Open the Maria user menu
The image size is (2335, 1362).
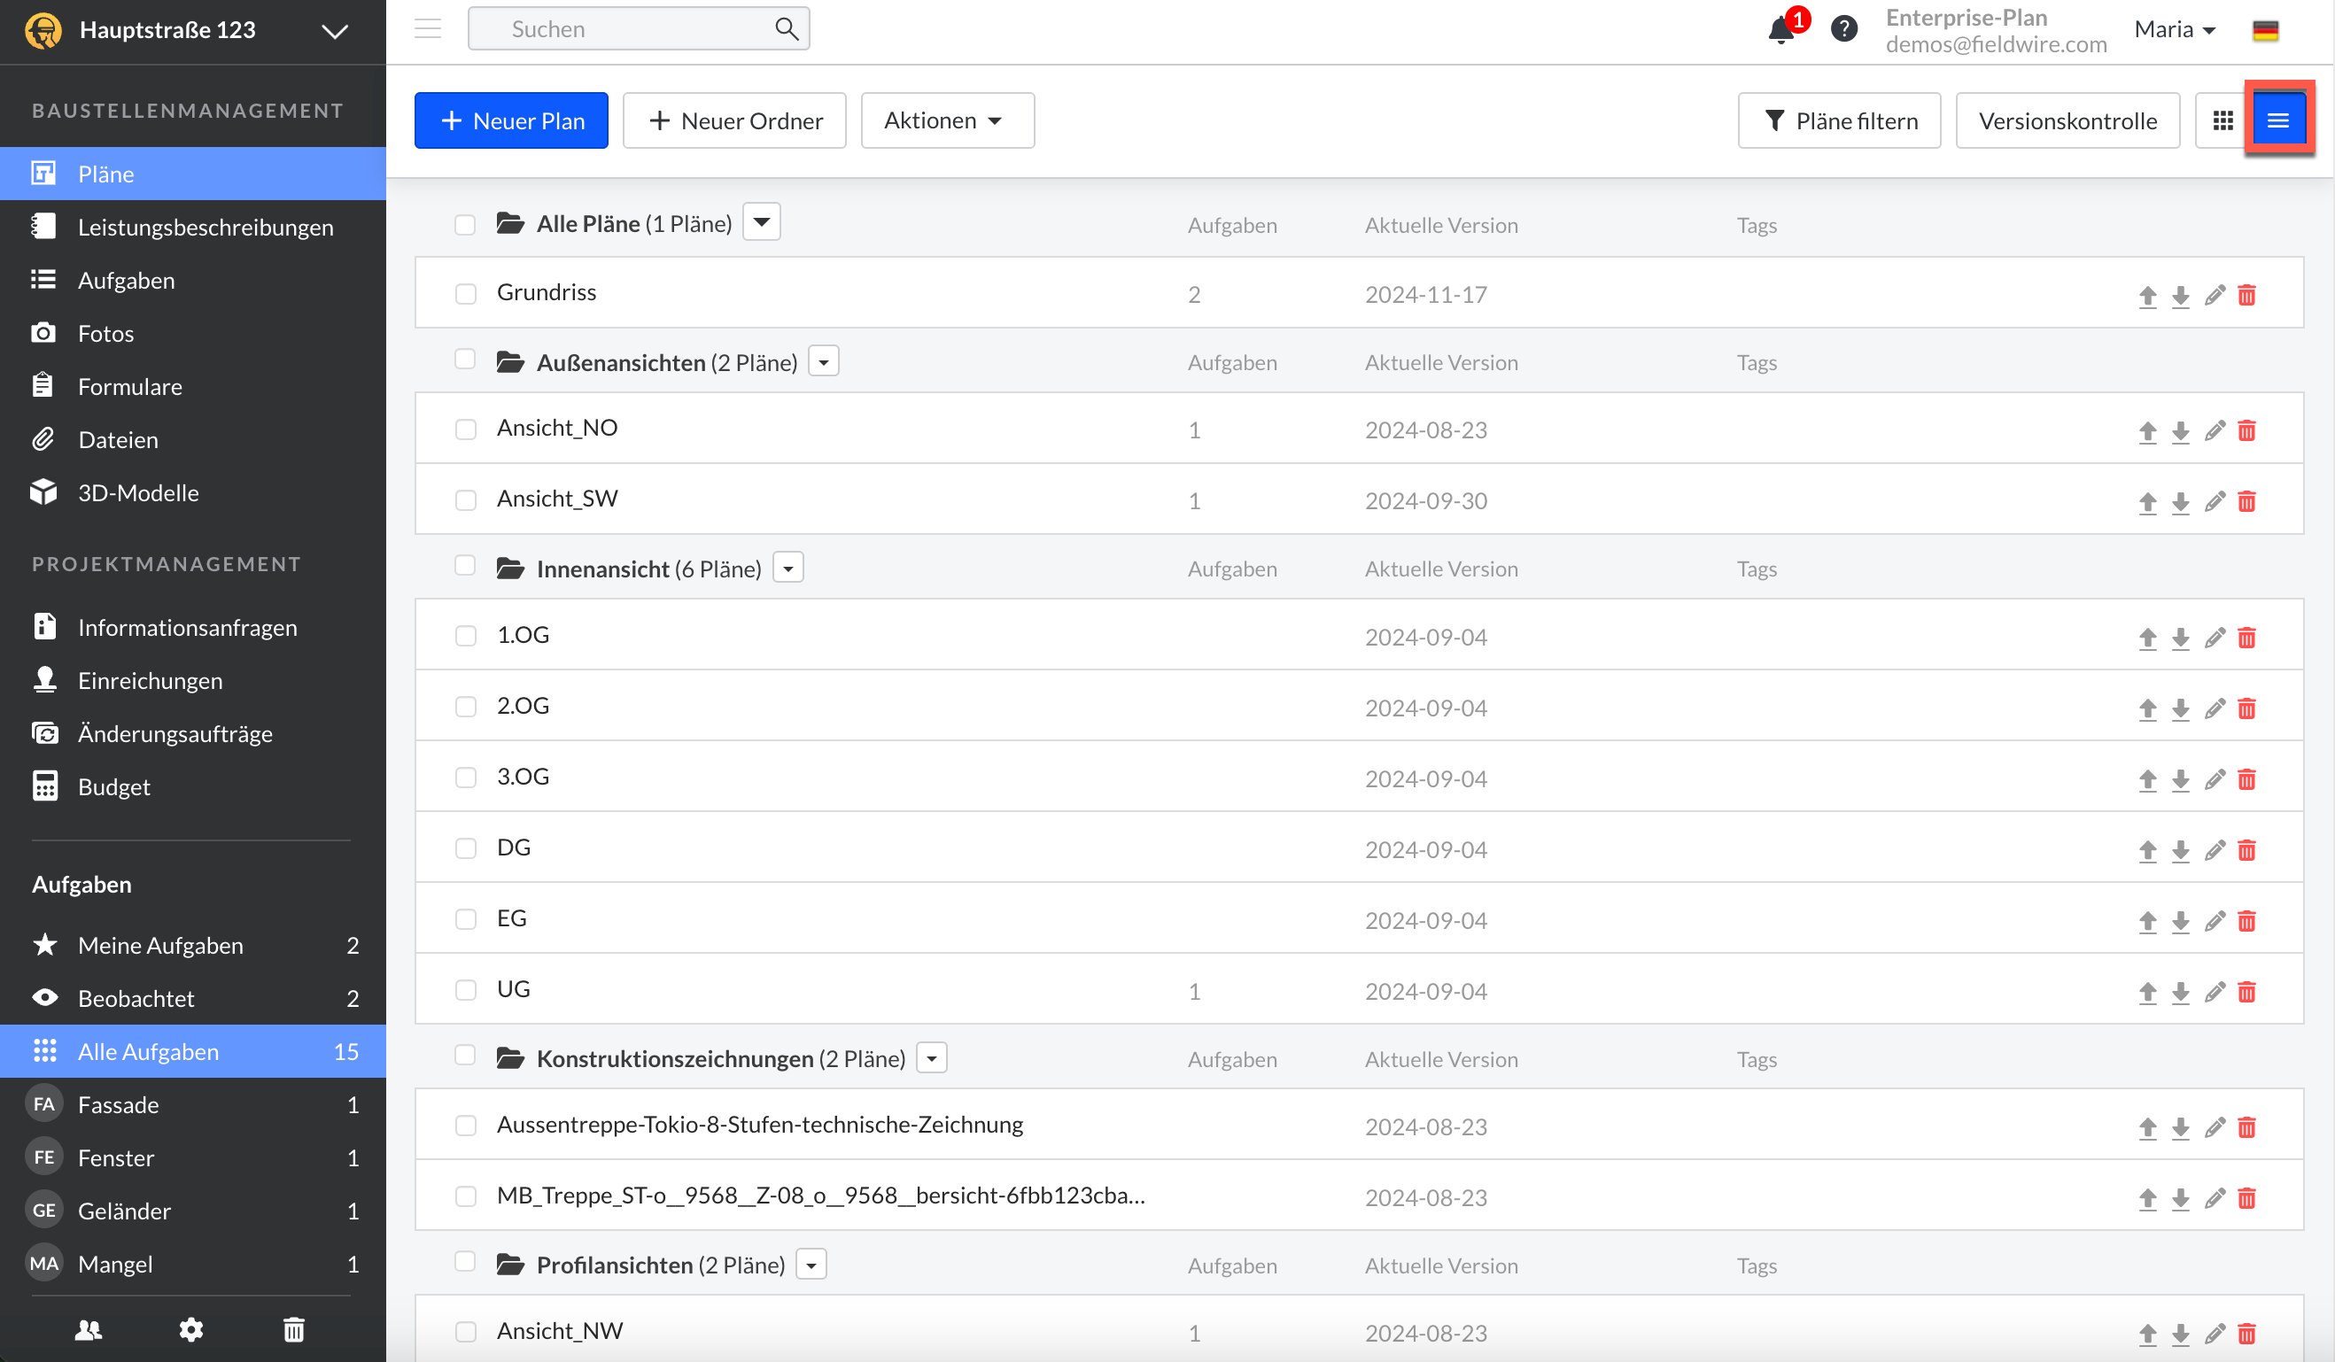[2174, 29]
